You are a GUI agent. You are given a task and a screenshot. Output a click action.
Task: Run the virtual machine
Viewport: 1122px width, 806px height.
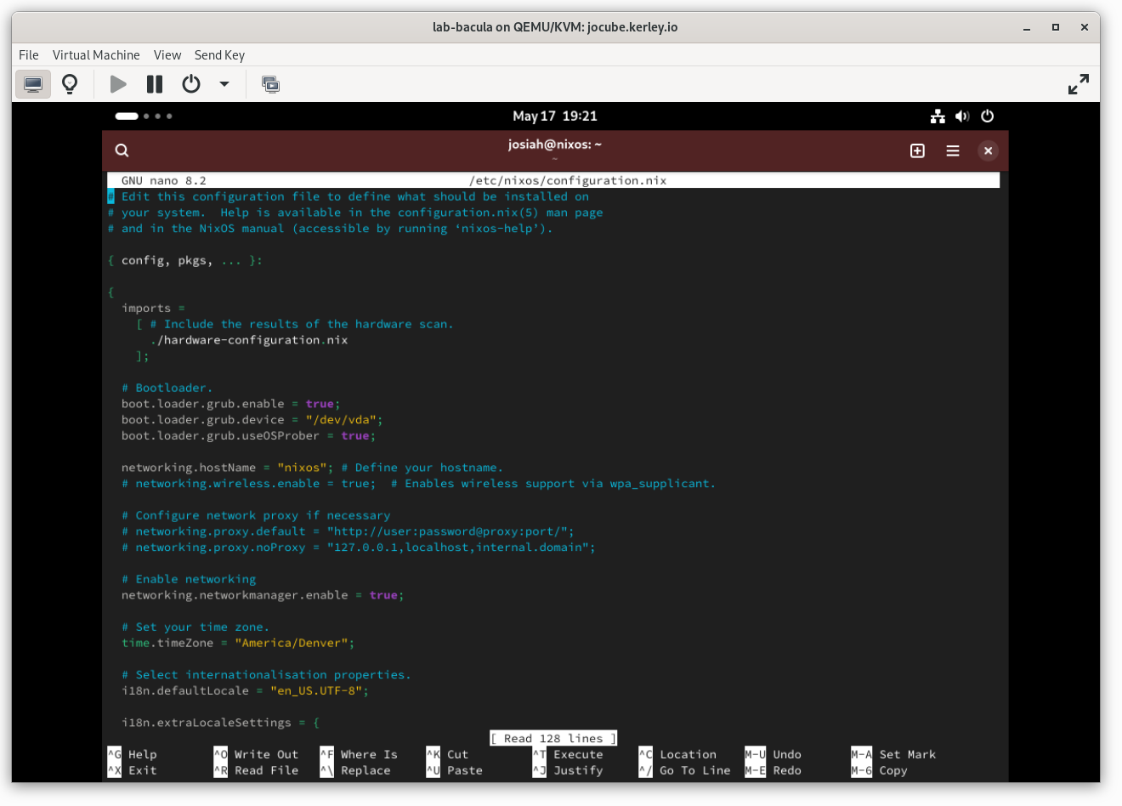pos(118,84)
